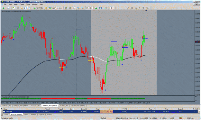Select the Text tool
This screenshot has width=201, height=120.
click(140, 8)
